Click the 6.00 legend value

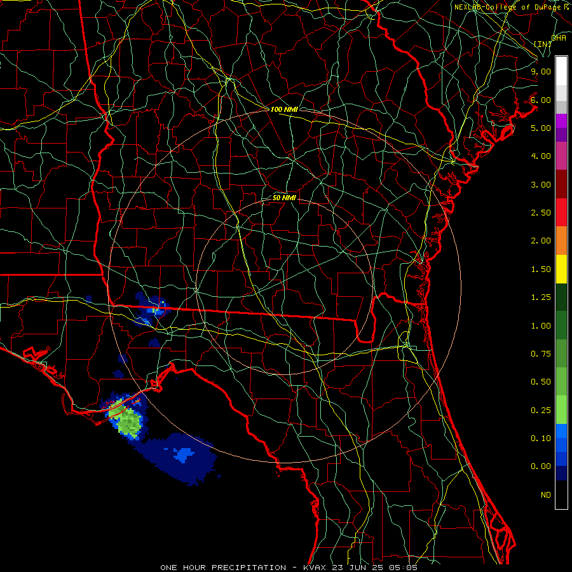pos(541,100)
